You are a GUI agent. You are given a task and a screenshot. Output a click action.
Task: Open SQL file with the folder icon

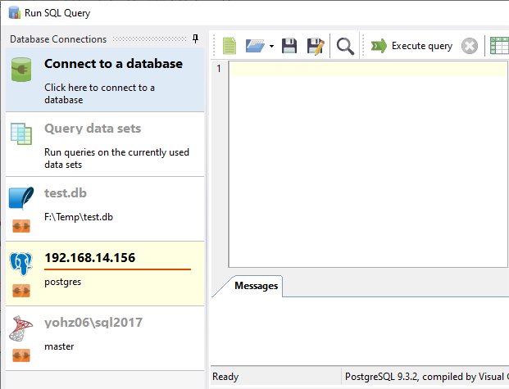point(255,46)
